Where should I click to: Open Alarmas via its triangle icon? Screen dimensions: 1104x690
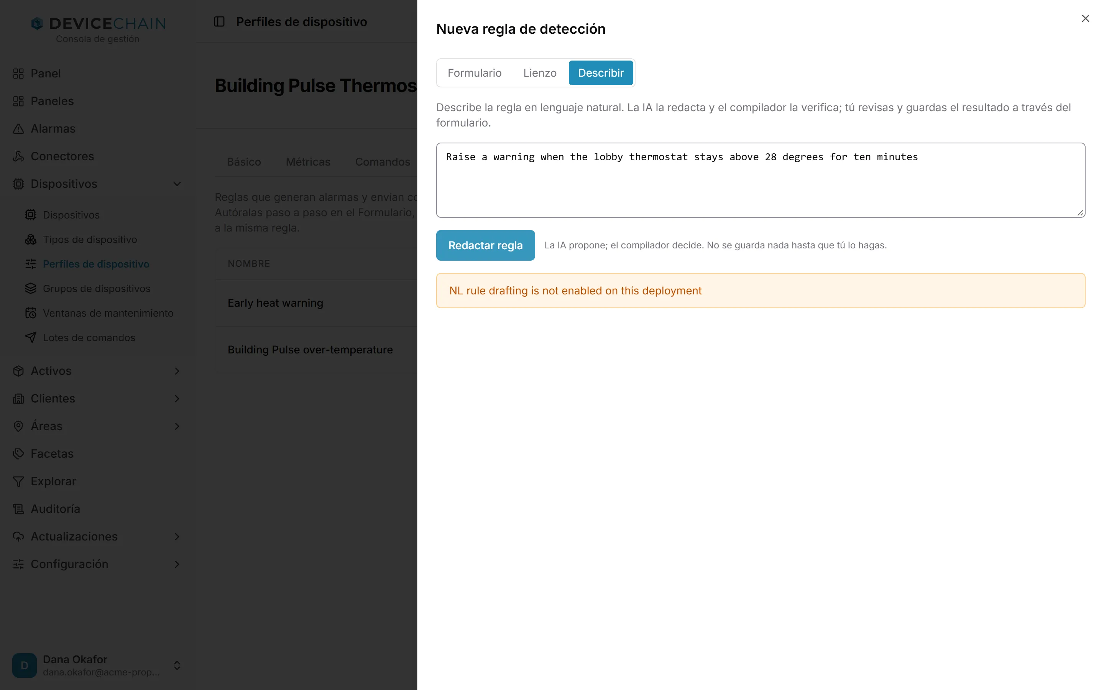(18, 129)
